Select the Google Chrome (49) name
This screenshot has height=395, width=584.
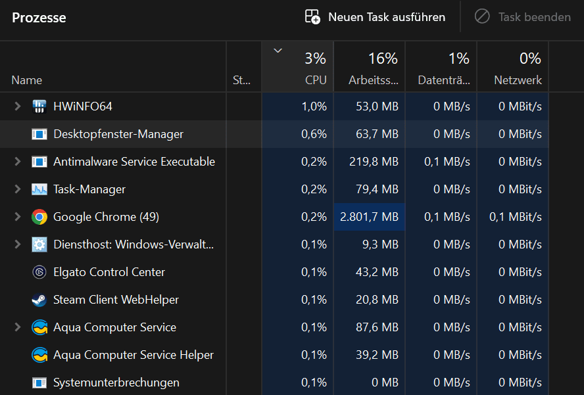click(x=106, y=217)
